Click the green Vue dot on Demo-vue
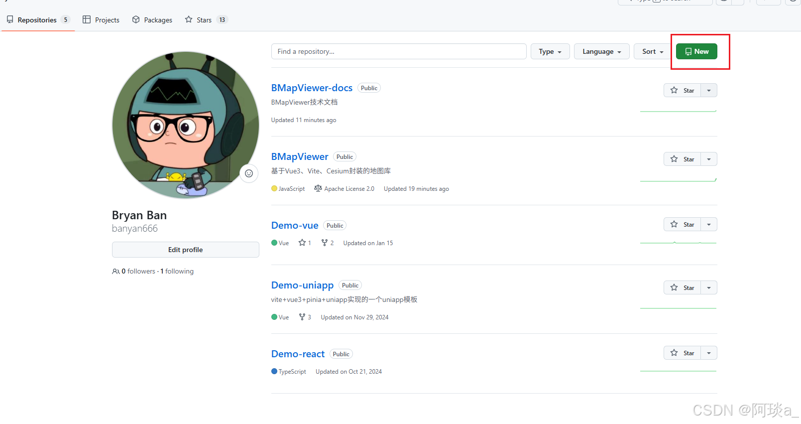Image resolution: width=801 pixels, height=424 pixels. [x=274, y=243]
